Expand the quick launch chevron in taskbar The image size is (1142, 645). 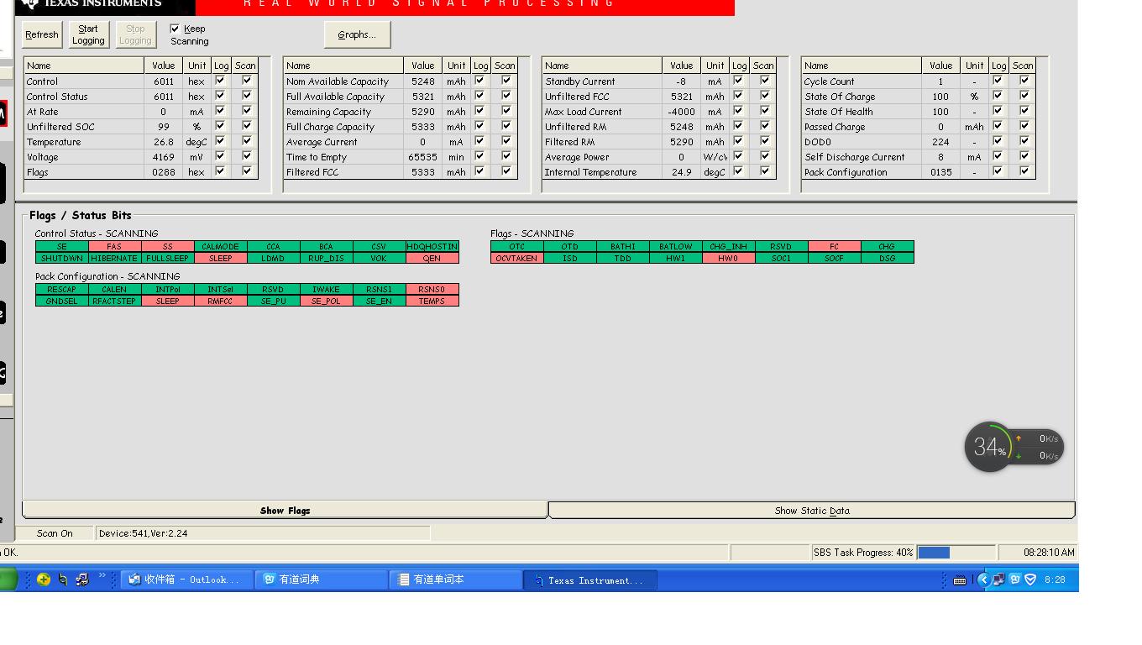pyautogui.click(x=102, y=576)
